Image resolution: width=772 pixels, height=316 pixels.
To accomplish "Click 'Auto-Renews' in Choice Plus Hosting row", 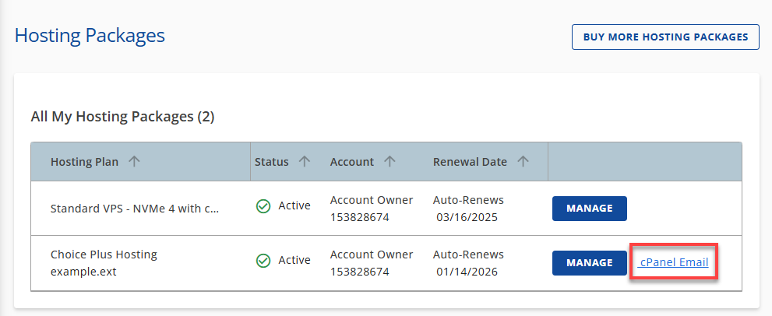I will (x=468, y=255).
